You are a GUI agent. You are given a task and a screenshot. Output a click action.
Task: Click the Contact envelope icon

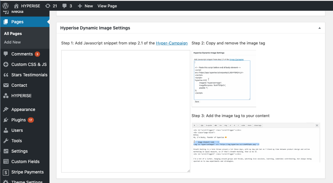pyautogui.click(x=6, y=85)
